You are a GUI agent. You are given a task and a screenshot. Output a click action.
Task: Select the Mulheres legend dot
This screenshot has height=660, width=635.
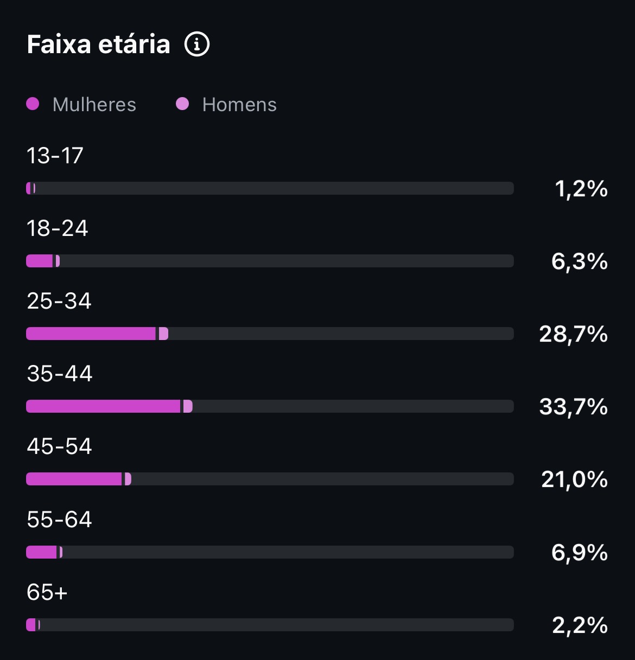point(33,104)
